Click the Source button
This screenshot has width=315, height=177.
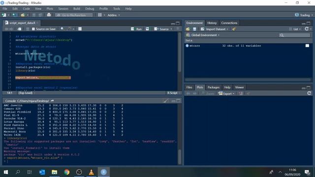point(161,29)
